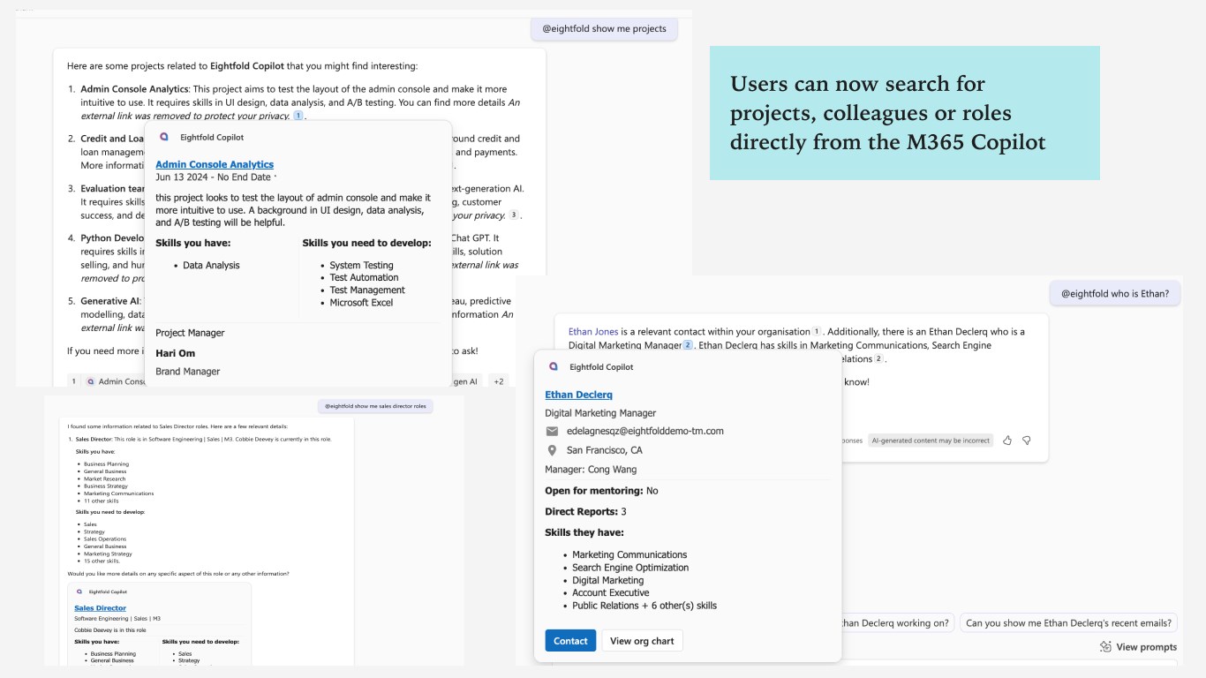
Task: Click 'Microsoft Excel' skill to develop
Action: pos(361,303)
